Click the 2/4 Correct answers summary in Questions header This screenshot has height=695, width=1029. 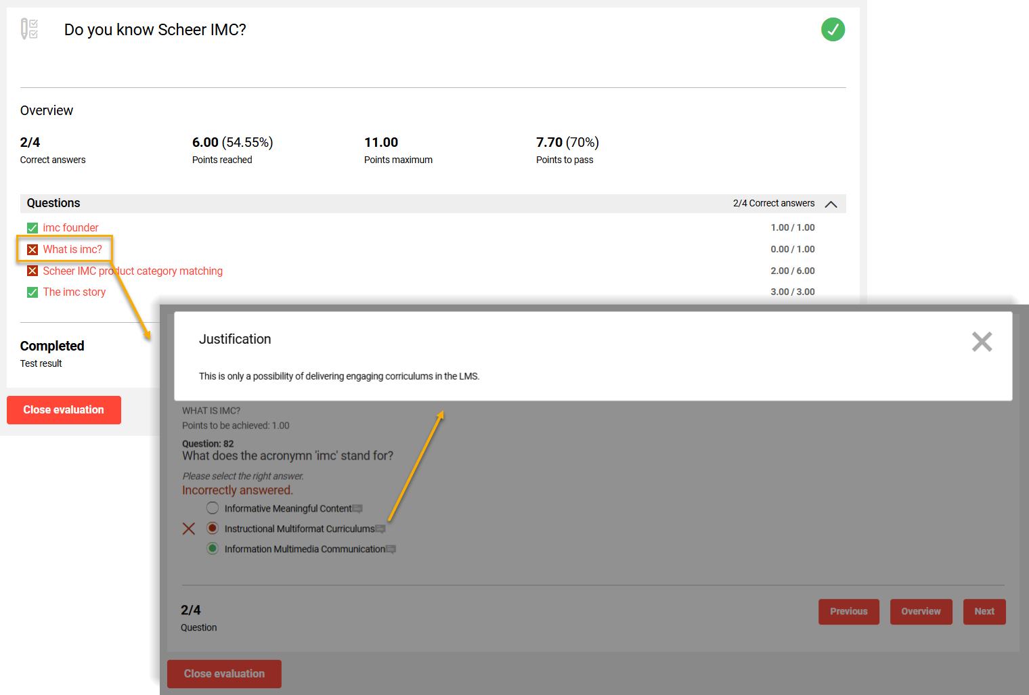coord(774,204)
